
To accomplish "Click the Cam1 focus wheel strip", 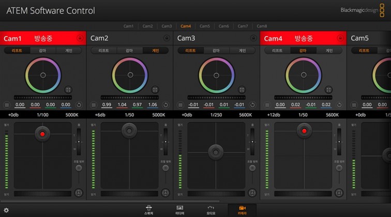I will [42, 194].
